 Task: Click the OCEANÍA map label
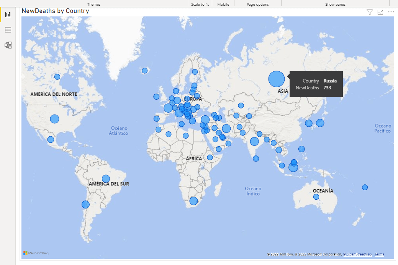click(x=323, y=191)
